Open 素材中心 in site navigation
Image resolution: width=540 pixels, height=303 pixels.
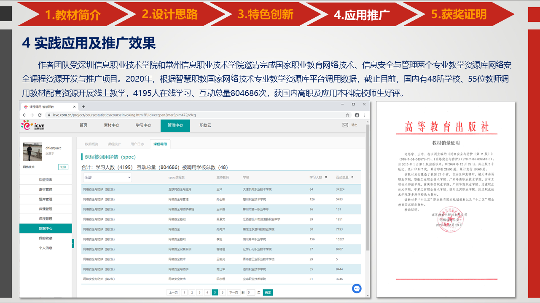pos(112,125)
